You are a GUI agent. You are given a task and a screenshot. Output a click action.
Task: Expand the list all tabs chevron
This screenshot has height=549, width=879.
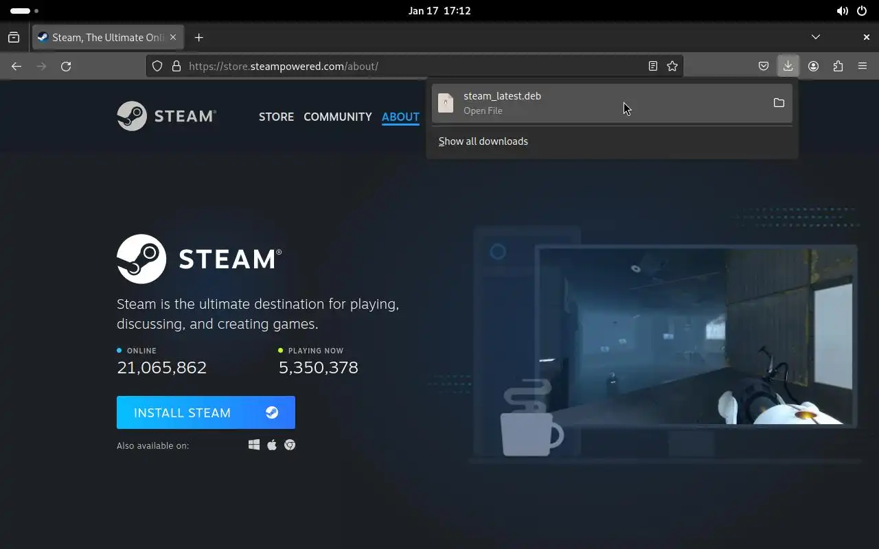pyautogui.click(x=815, y=37)
